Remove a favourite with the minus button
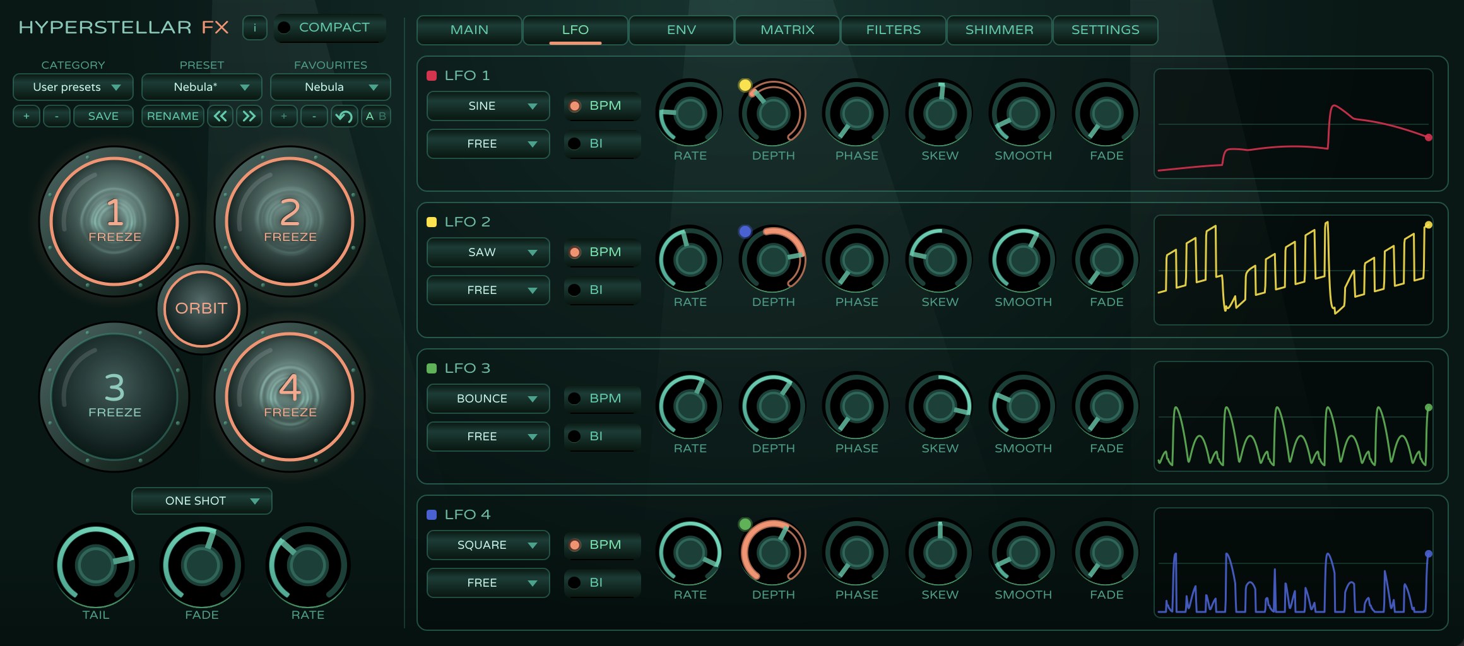 pos(314,116)
